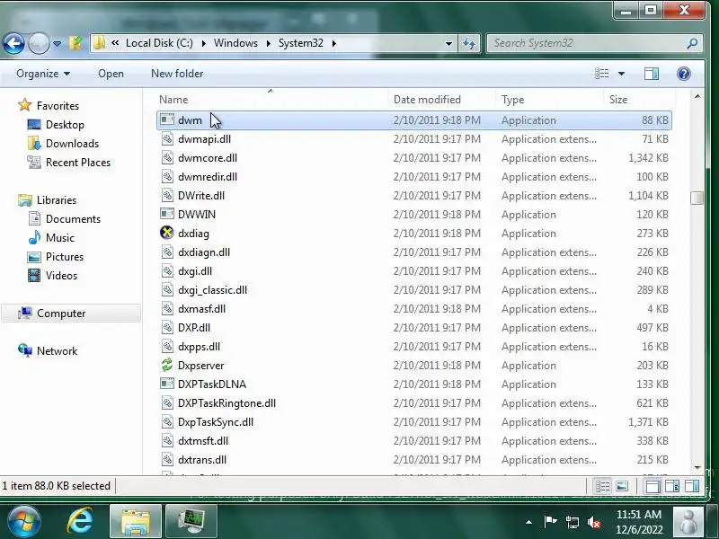Select the Dxpserver sync icon
This screenshot has height=539, width=719.
pyautogui.click(x=167, y=365)
